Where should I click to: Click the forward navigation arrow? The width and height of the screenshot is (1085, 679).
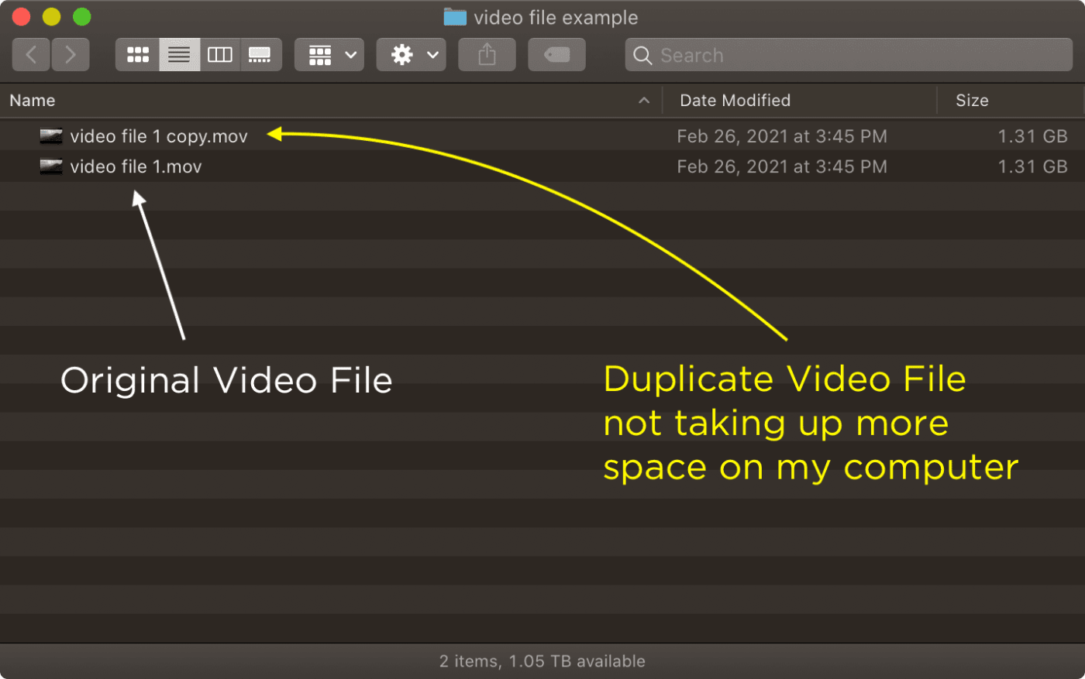pos(70,54)
